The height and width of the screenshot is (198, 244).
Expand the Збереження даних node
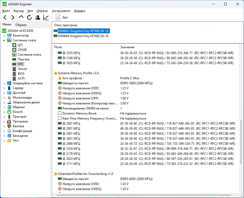click(x=4, y=102)
